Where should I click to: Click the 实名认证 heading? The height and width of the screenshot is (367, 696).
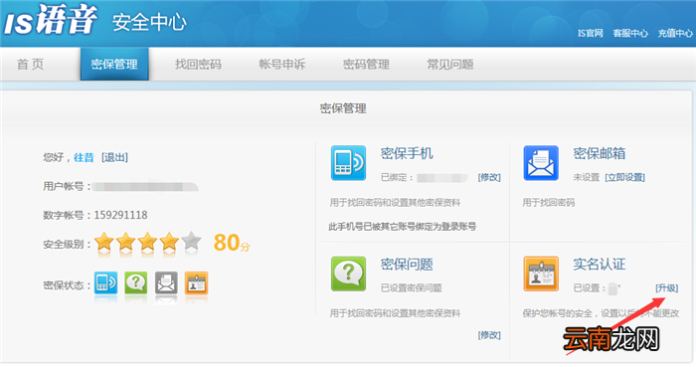coord(599,265)
